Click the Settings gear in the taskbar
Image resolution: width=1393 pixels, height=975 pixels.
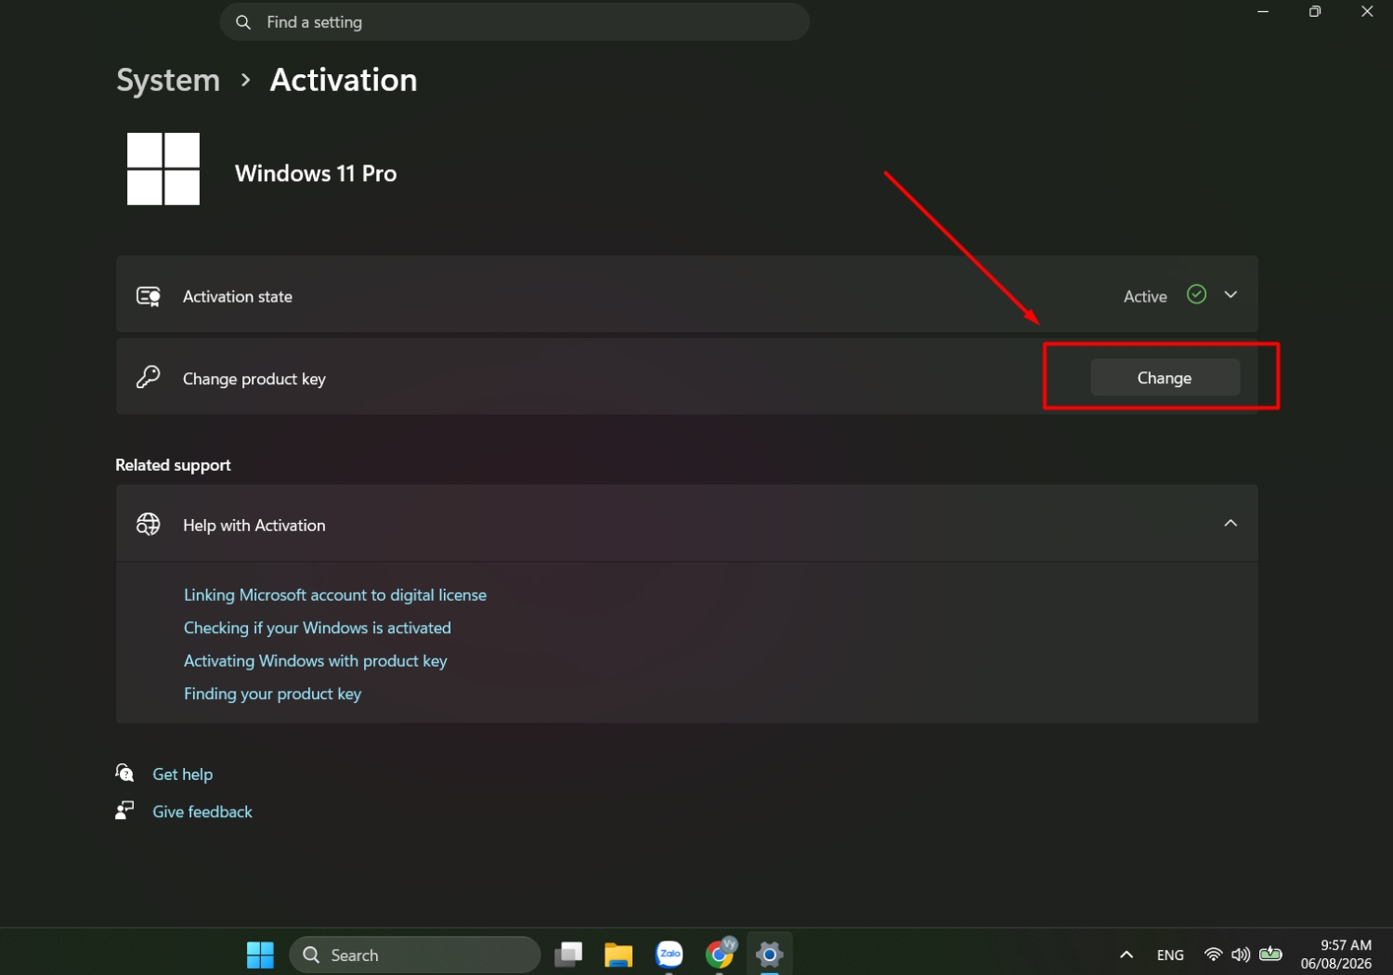[770, 955]
